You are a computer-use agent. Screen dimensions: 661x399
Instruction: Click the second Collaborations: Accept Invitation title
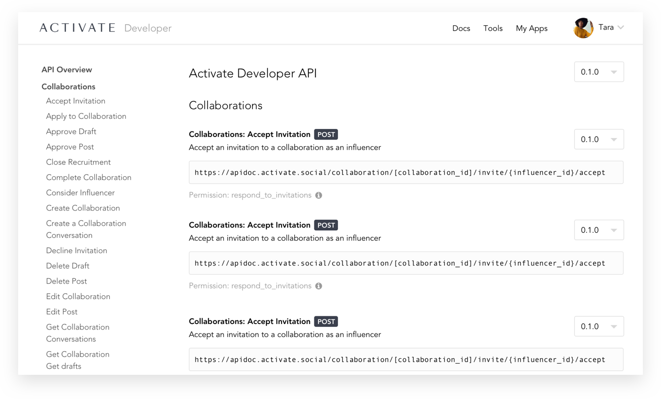[249, 225]
